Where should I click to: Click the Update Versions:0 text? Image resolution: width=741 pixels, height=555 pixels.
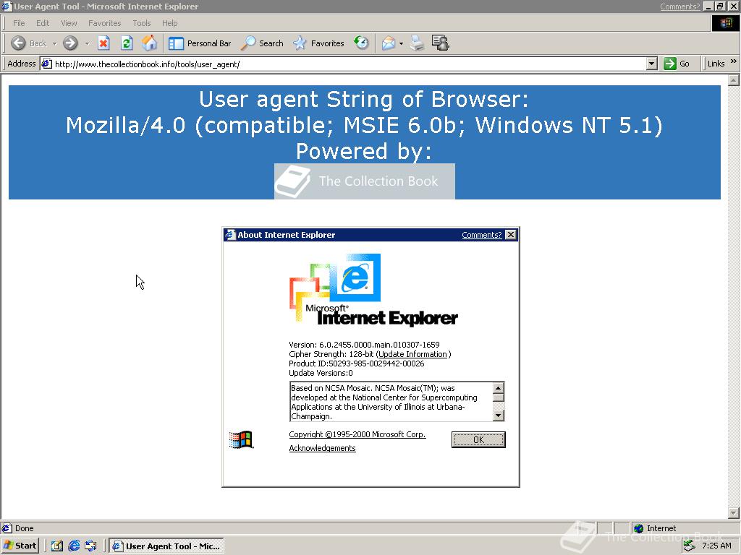(321, 373)
